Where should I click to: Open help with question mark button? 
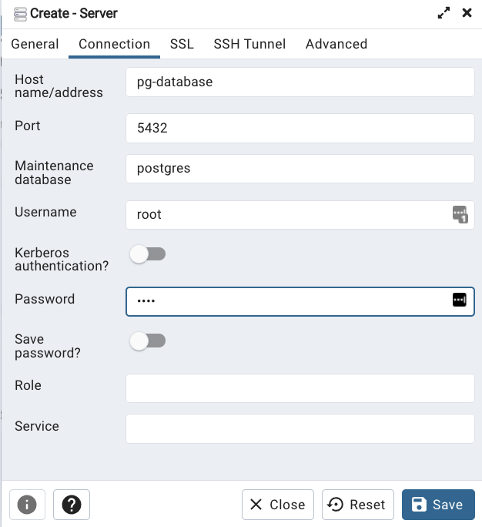click(72, 505)
